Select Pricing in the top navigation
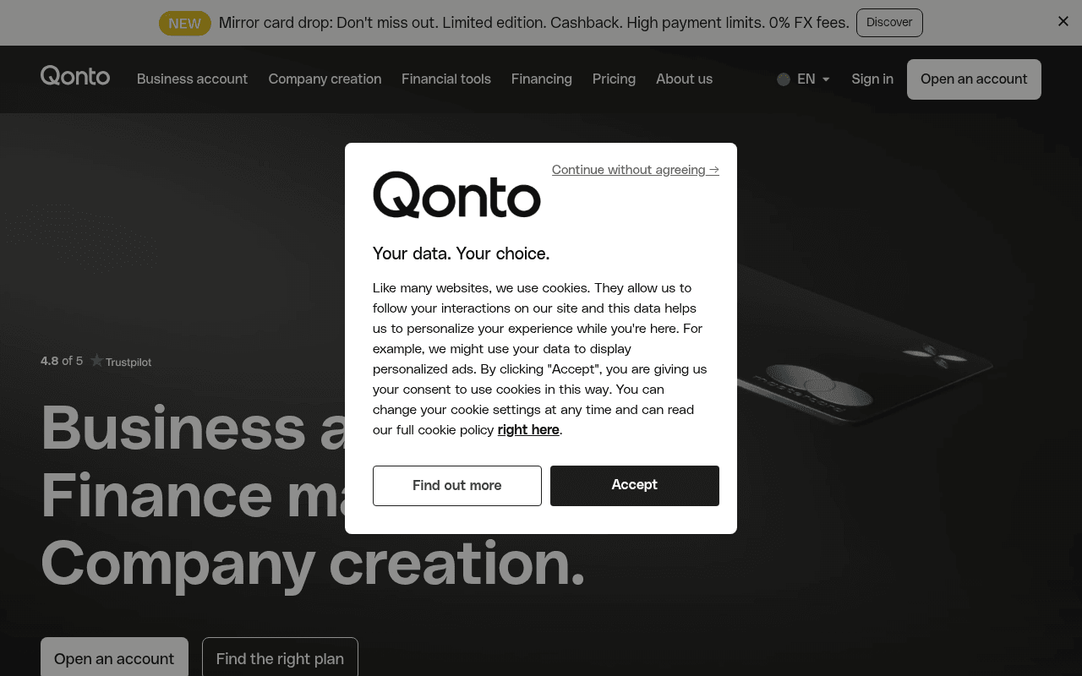The height and width of the screenshot is (676, 1082). (x=614, y=79)
